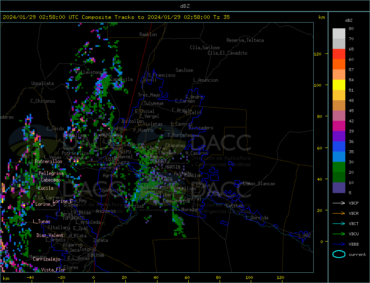Click the map label 'Reserva_Telteca'

pyautogui.click(x=245, y=40)
